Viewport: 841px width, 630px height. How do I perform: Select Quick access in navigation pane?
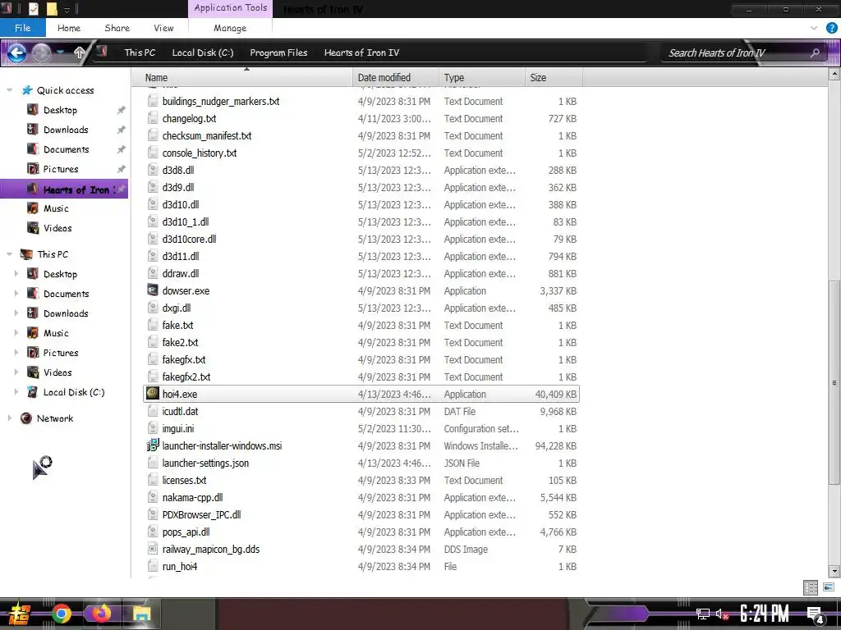(66, 90)
